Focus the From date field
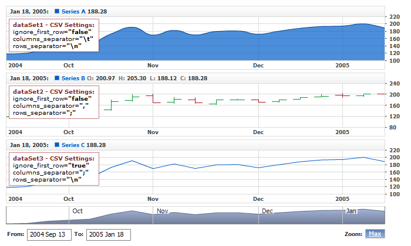Screen dimensions: 411x246 click(x=47, y=234)
